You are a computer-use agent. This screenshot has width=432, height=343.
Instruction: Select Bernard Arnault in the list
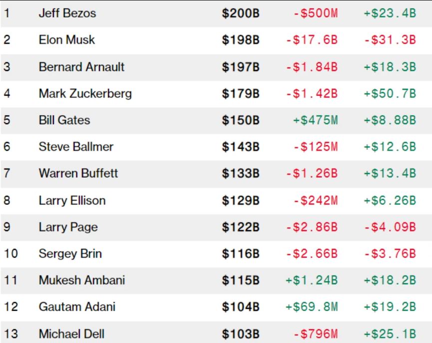point(81,67)
